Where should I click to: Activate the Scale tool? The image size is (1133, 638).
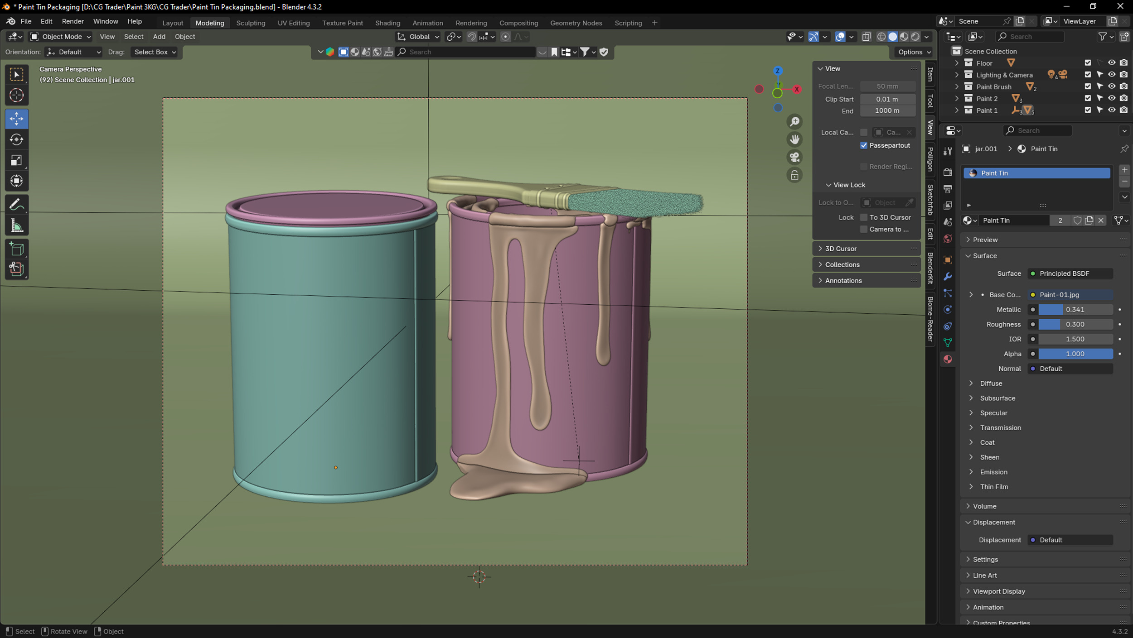point(17,160)
